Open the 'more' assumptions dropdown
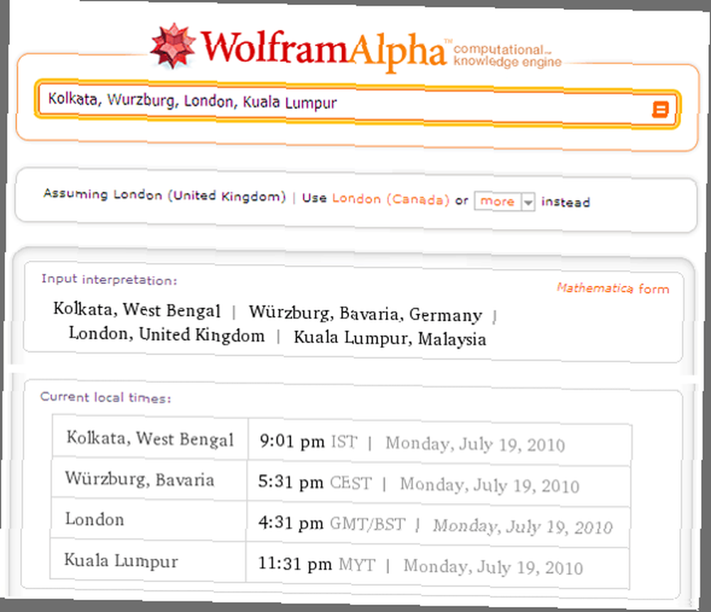 pyautogui.click(x=504, y=201)
